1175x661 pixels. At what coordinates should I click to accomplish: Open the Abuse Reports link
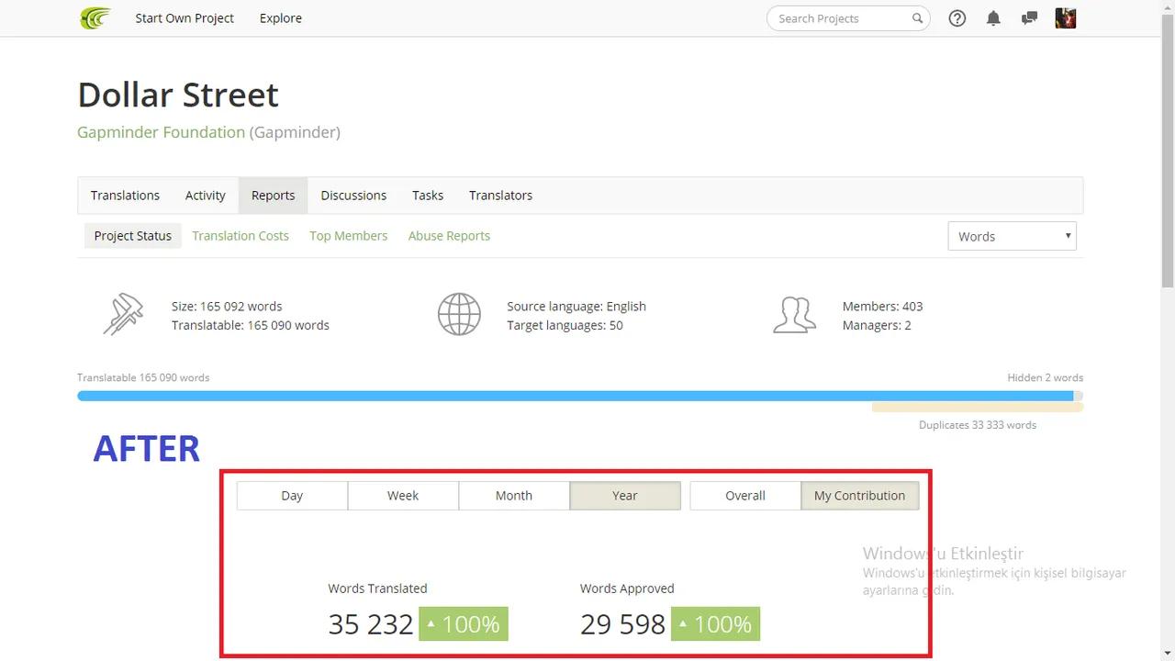pyautogui.click(x=449, y=236)
